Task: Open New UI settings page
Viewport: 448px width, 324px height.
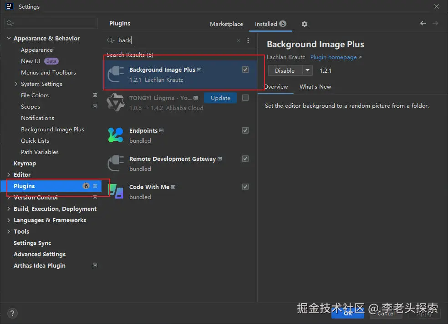Action: tap(31, 61)
